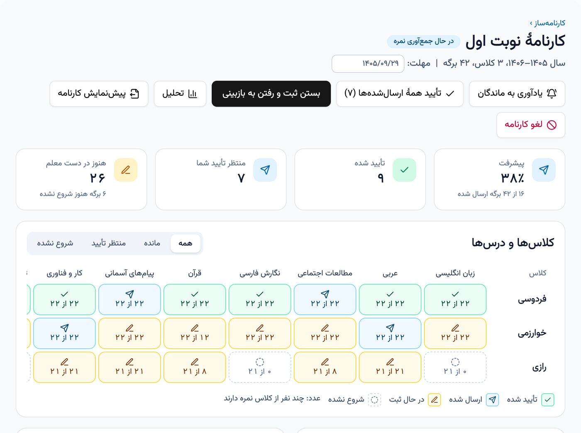Click the تأیید شده legend check icon
The width and height of the screenshot is (581, 433).
point(548,400)
